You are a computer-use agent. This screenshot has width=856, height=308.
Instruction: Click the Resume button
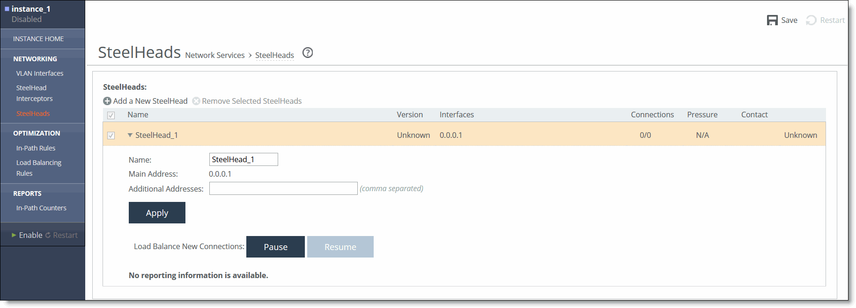click(x=340, y=247)
